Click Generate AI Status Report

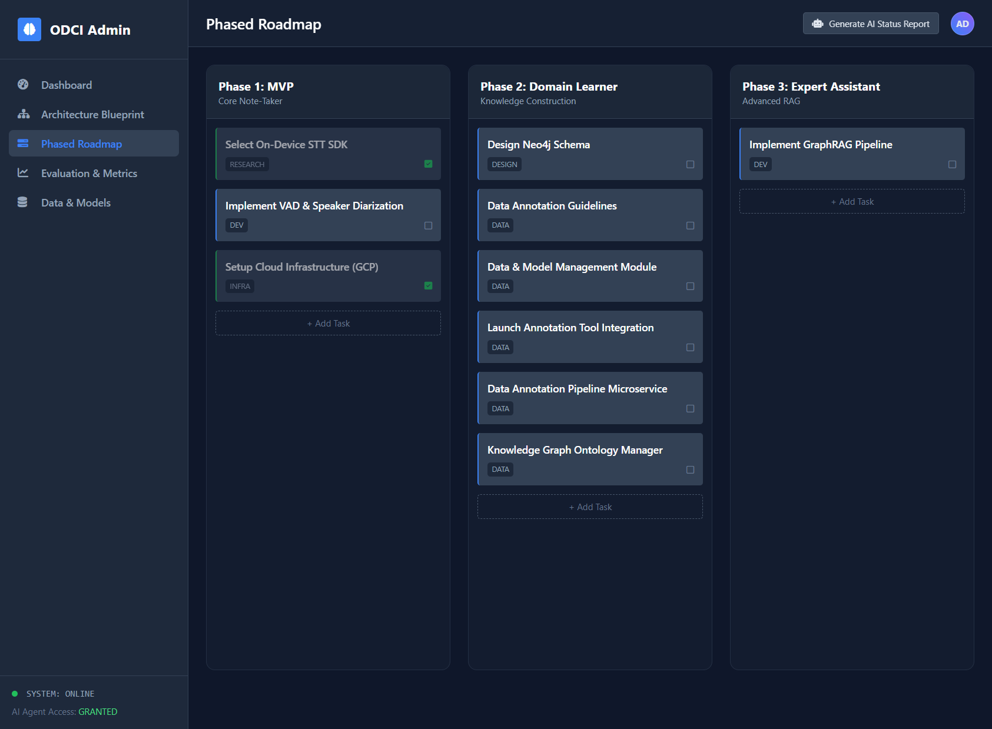tap(870, 23)
